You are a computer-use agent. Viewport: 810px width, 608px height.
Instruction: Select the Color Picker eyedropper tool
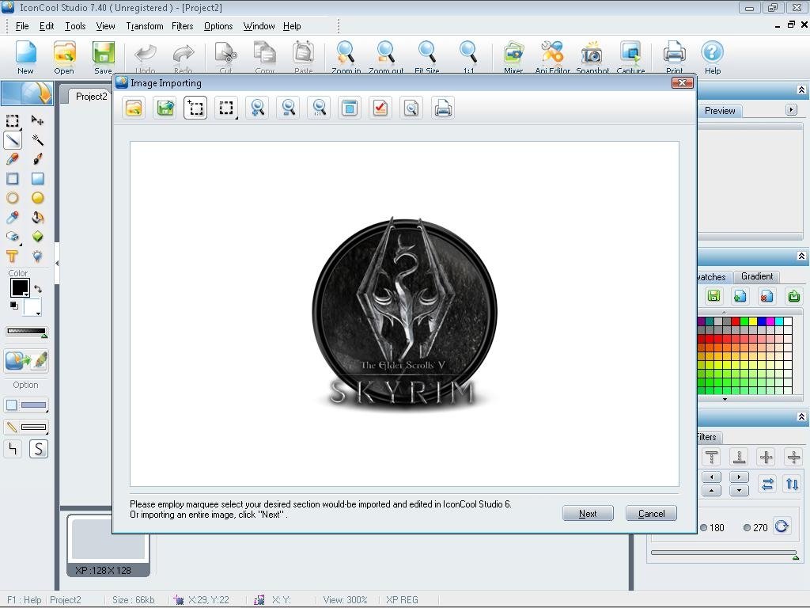click(x=13, y=218)
